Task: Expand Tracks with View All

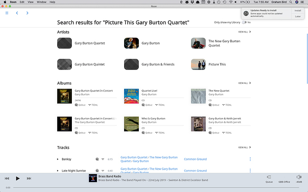Action: click(244, 147)
